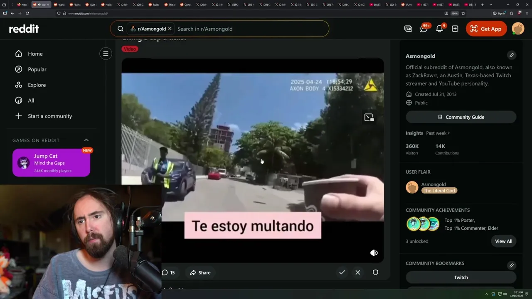Switch to the Rules browser tab
The width and height of the screenshot is (532, 299).
(154, 5)
